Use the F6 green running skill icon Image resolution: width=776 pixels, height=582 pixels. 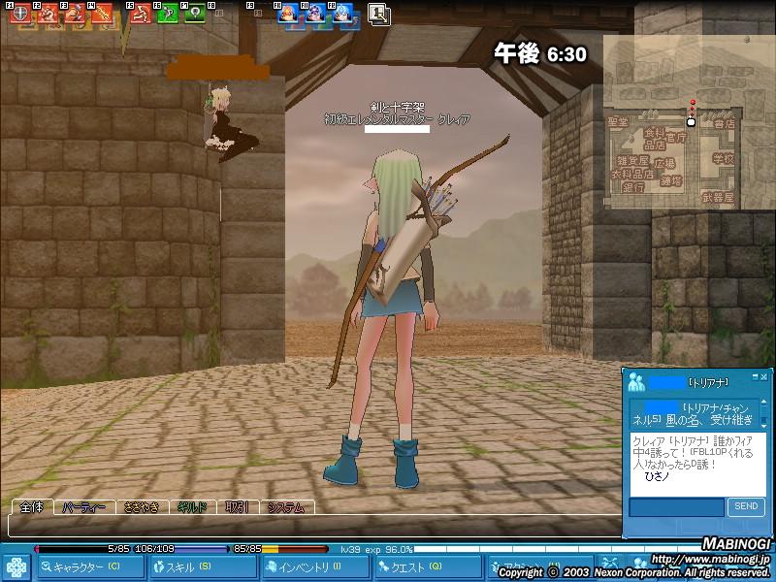point(167,14)
